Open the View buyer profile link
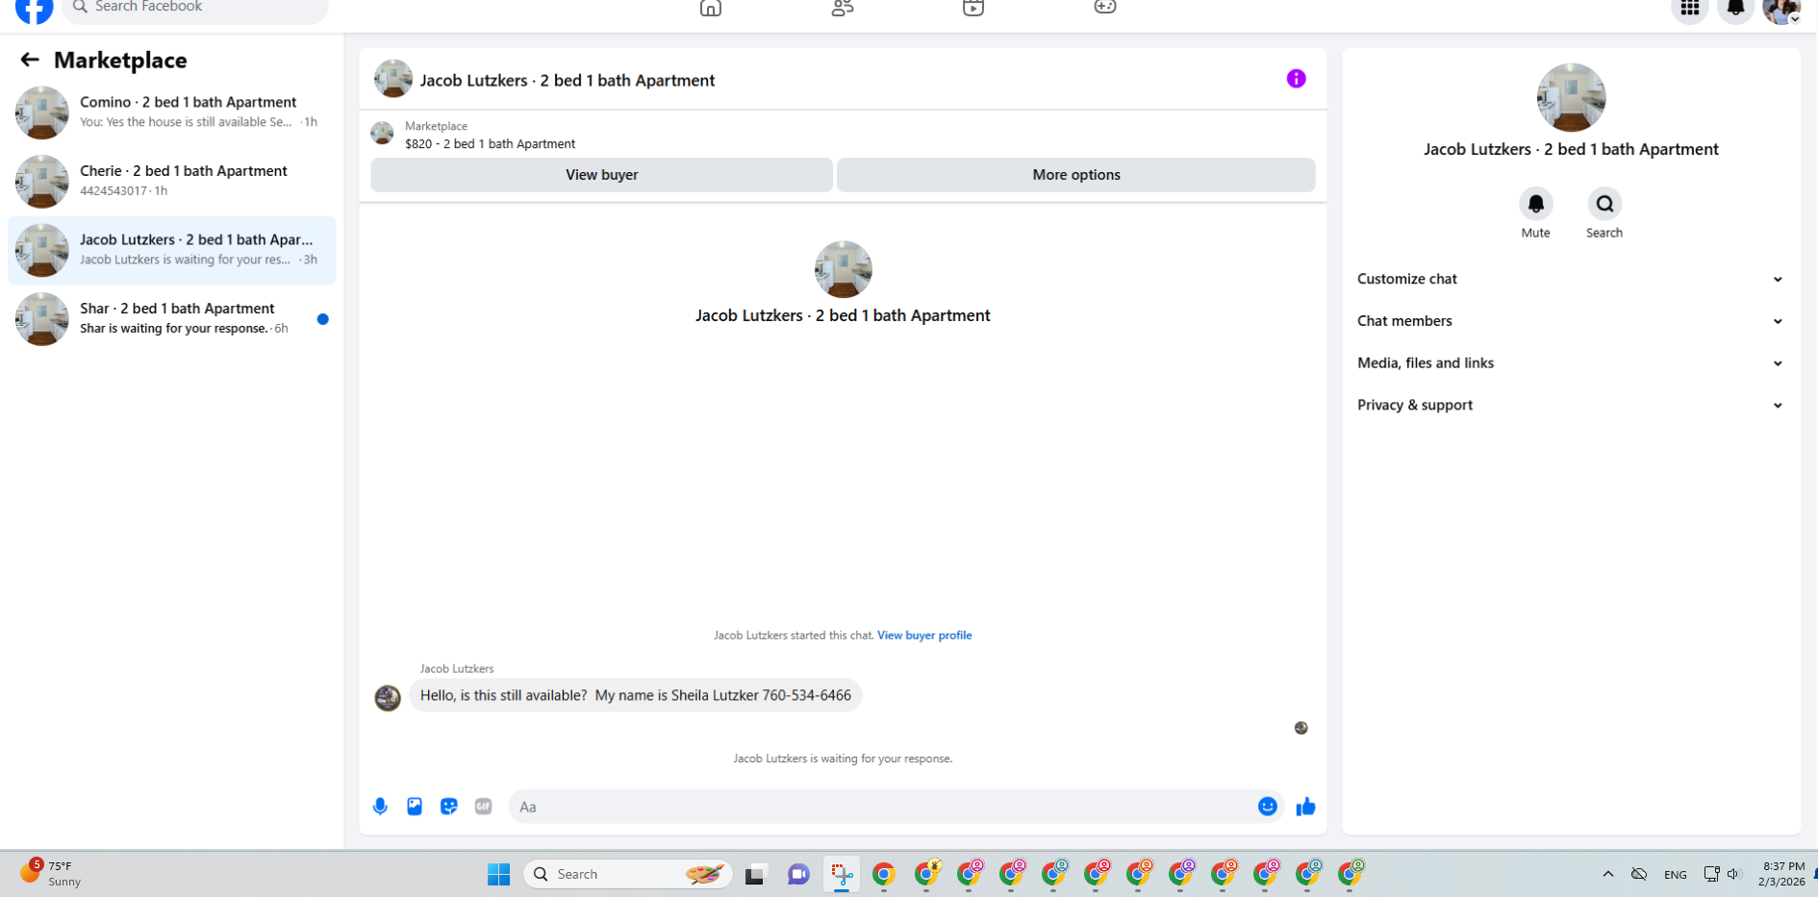The image size is (1818, 897). (x=924, y=635)
